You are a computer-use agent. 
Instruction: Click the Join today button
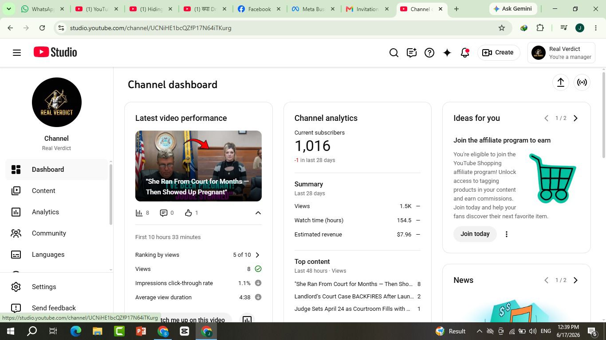pyautogui.click(x=475, y=234)
